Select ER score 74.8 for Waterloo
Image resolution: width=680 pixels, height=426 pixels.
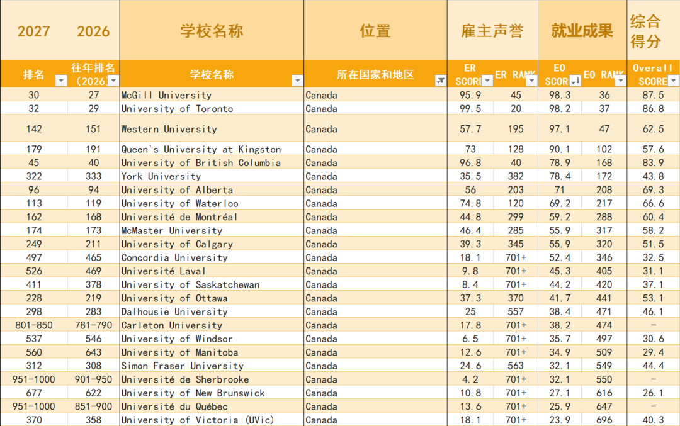tap(470, 203)
